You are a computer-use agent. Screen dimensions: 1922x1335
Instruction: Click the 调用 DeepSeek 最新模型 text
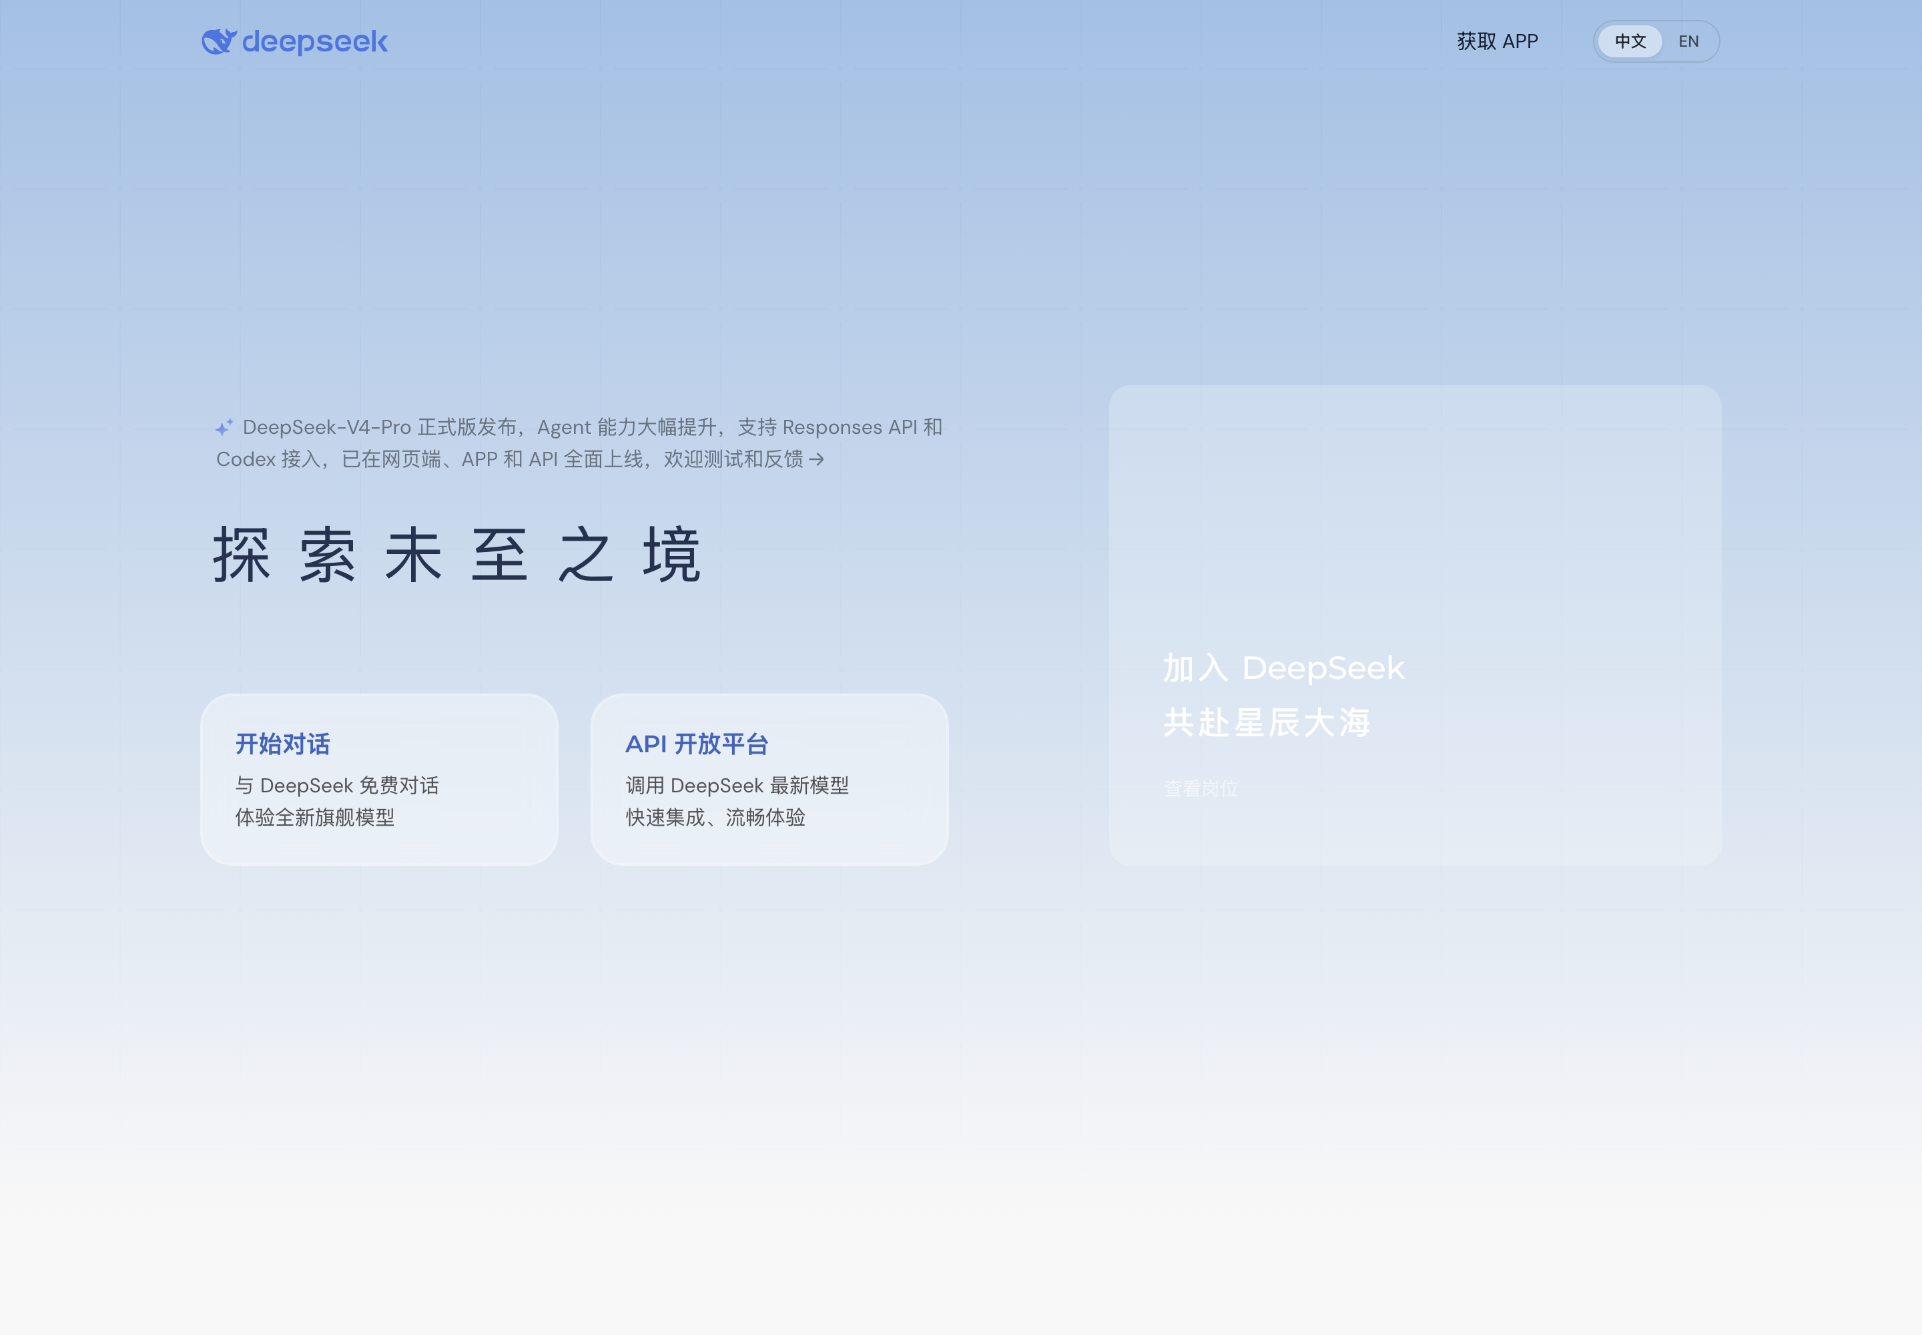coord(737,786)
